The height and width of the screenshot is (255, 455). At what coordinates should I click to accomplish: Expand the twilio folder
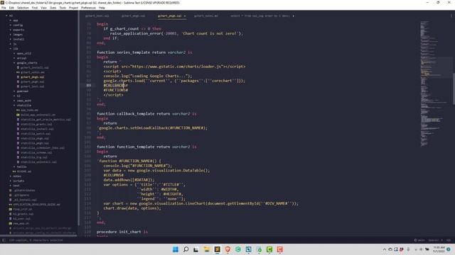(14, 167)
